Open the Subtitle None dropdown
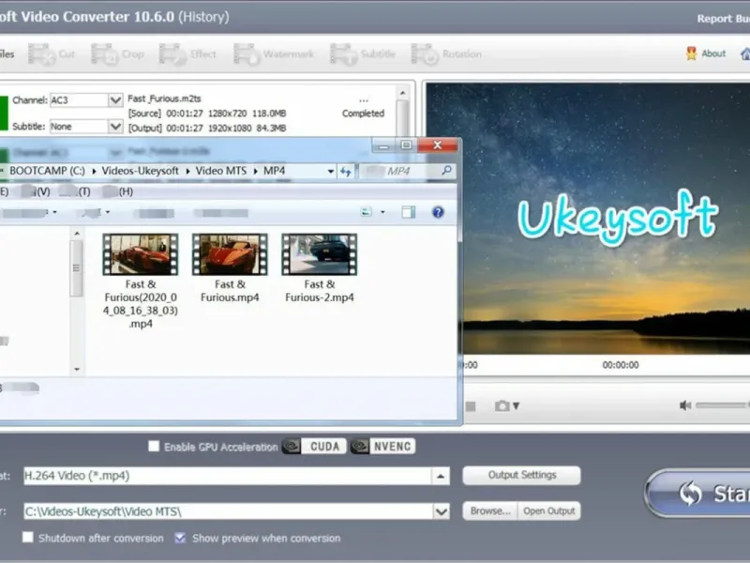This screenshot has height=563, width=750. pos(114,127)
